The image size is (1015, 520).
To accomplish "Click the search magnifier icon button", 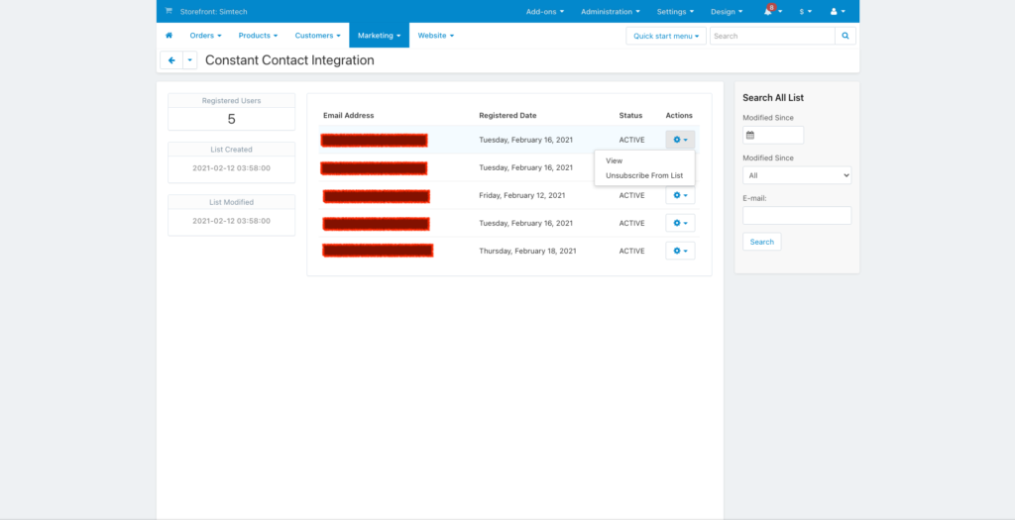I will click(x=846, y=36).
